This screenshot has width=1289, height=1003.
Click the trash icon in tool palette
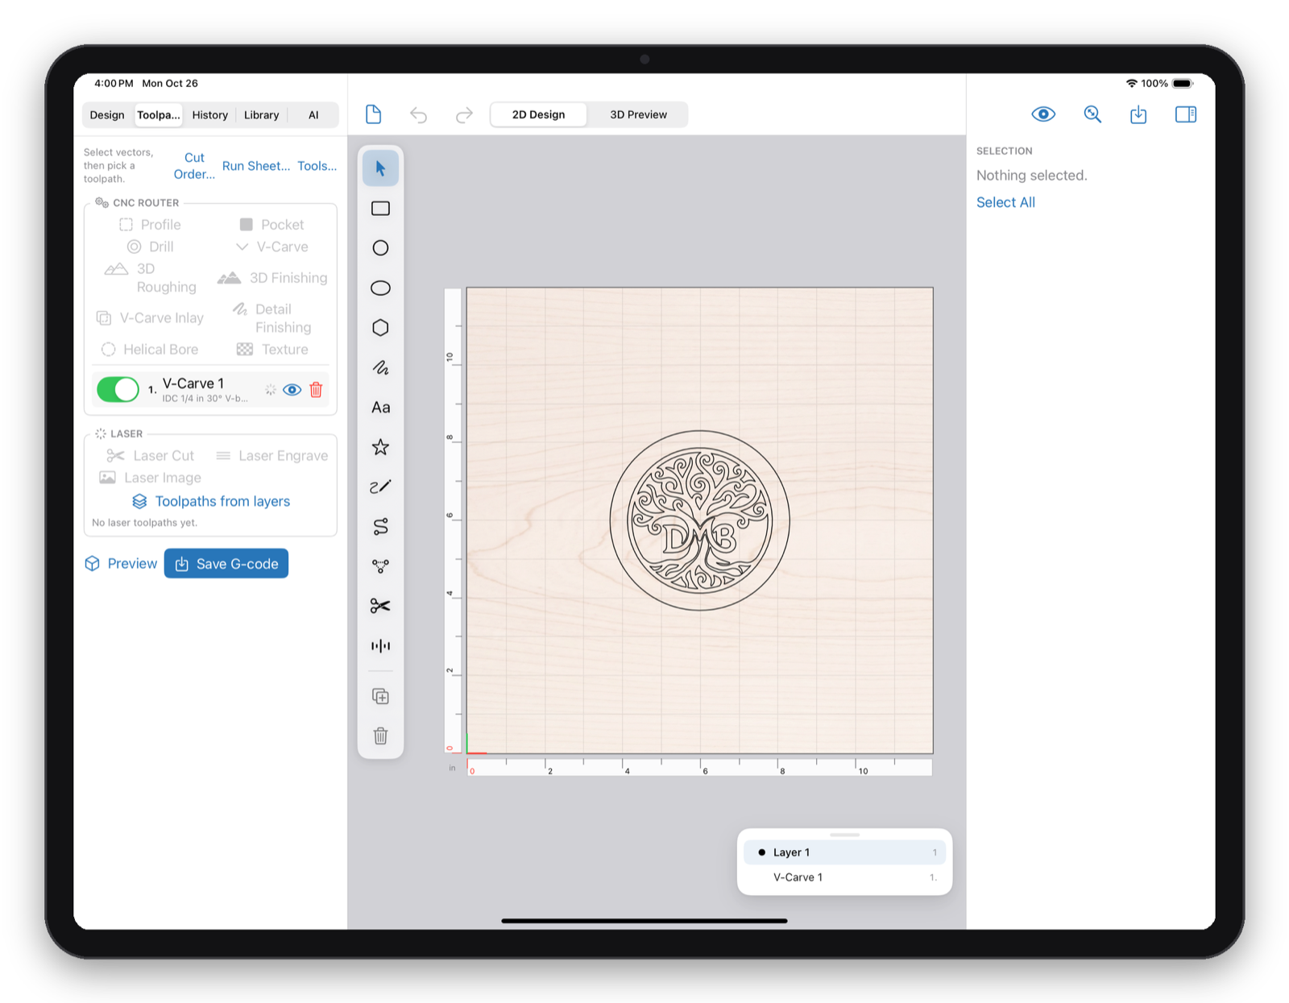[x=380, y=736]
